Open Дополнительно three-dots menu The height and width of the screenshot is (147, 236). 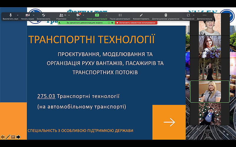[204, 16]
